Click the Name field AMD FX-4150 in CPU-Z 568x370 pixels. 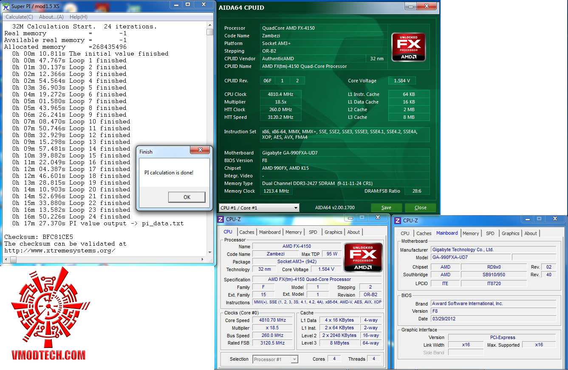[297, 246]
